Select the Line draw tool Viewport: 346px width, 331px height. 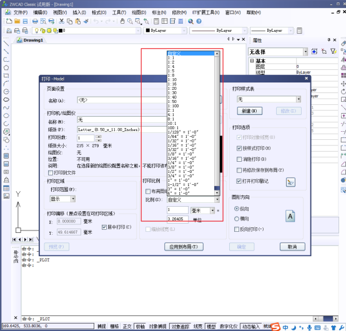(6, 44)
